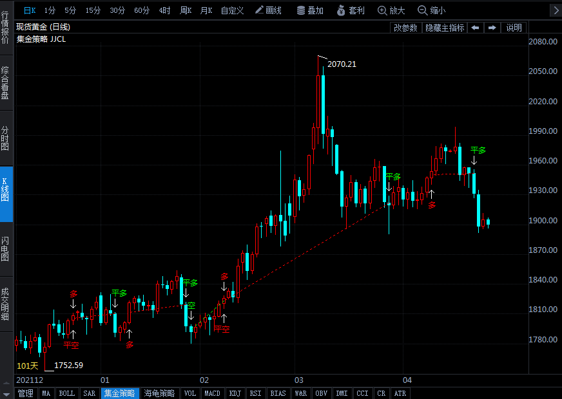This screenshot has height=399, width=562.
Task: Apply the BOLL indicator
Action: click(x=66, y=393)
